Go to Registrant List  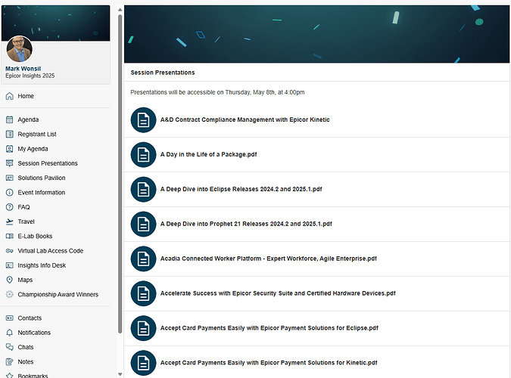(x=37, y=134)
